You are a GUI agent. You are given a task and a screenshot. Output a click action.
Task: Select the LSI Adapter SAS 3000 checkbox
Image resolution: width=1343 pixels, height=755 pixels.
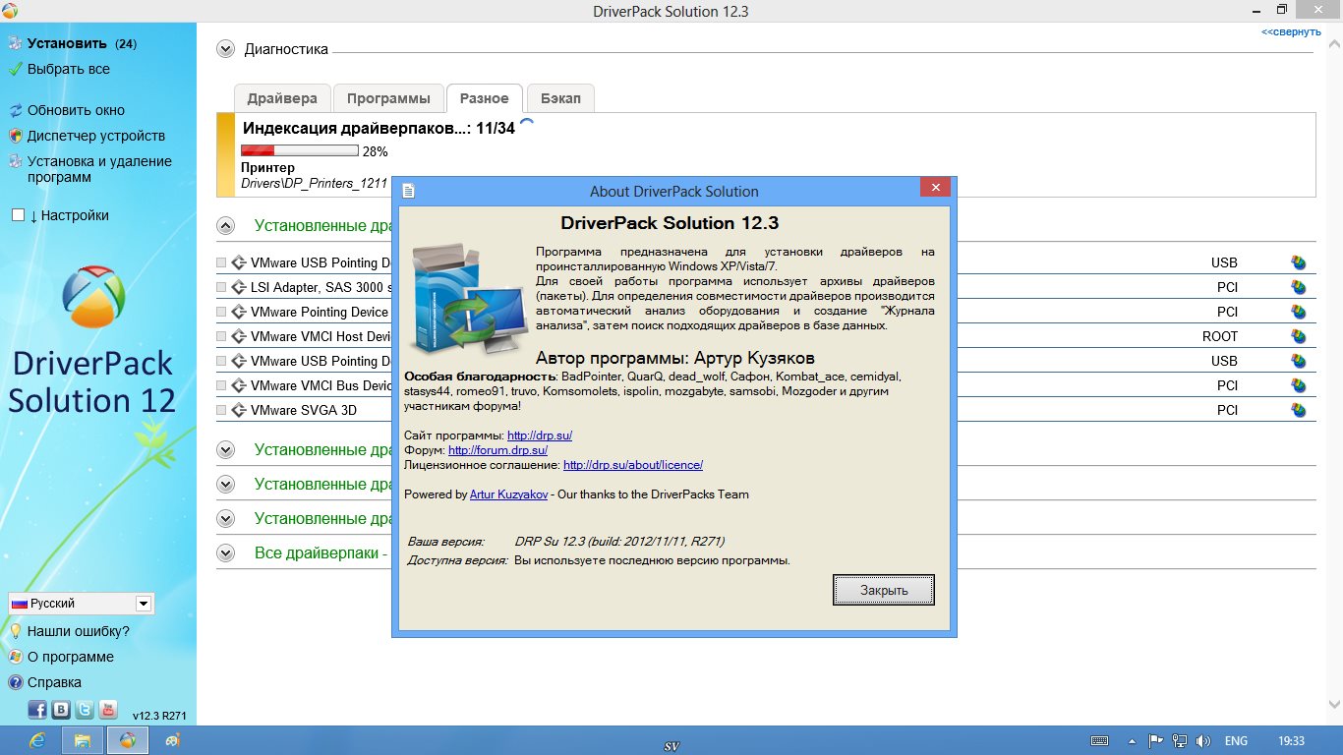pyautogui.click(x=221, y=287)
